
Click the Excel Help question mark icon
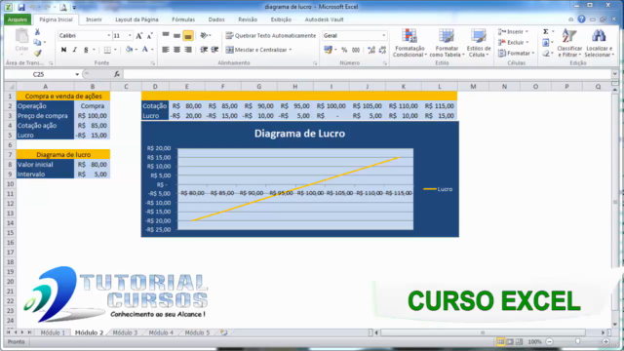tap(581, 19)
